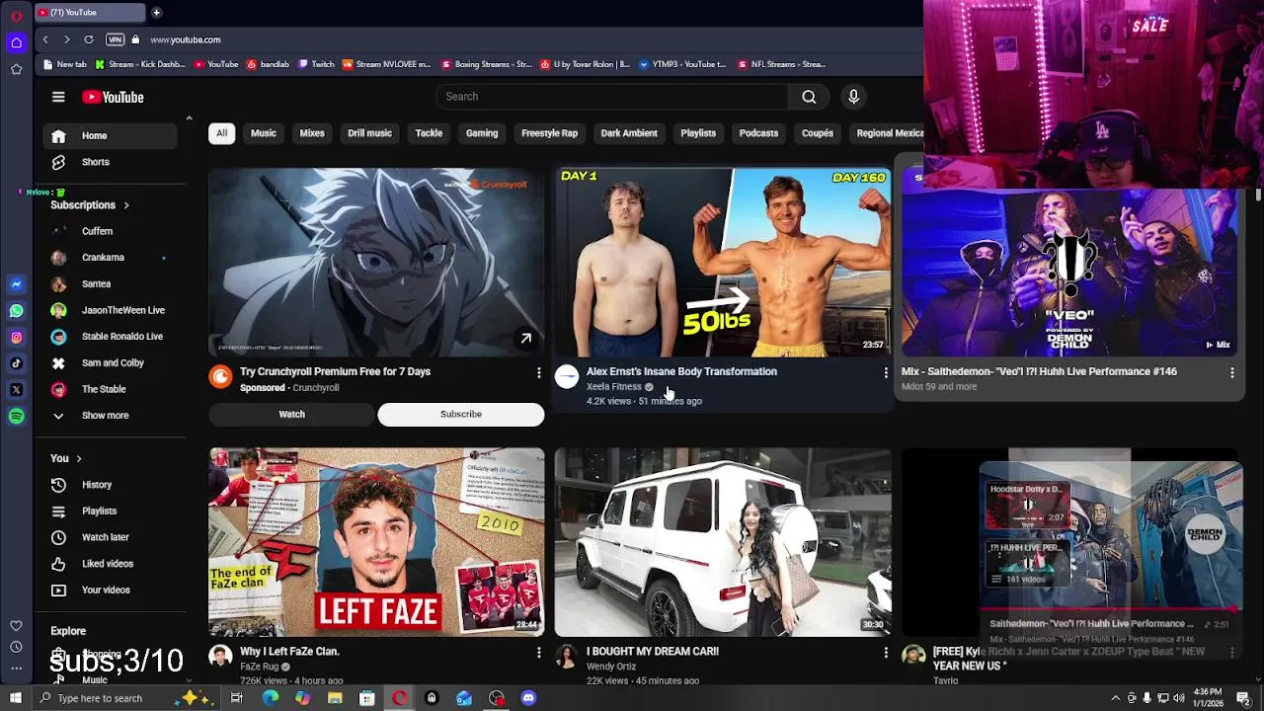
Task: Select the All filter chip
Action: (221, 133)
